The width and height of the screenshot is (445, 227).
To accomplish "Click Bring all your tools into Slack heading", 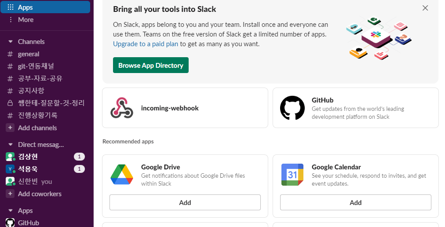I will tap(164, 9).
